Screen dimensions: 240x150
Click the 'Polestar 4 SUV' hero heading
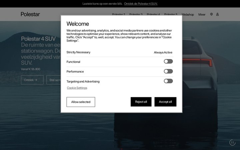[x=38, y=39]
